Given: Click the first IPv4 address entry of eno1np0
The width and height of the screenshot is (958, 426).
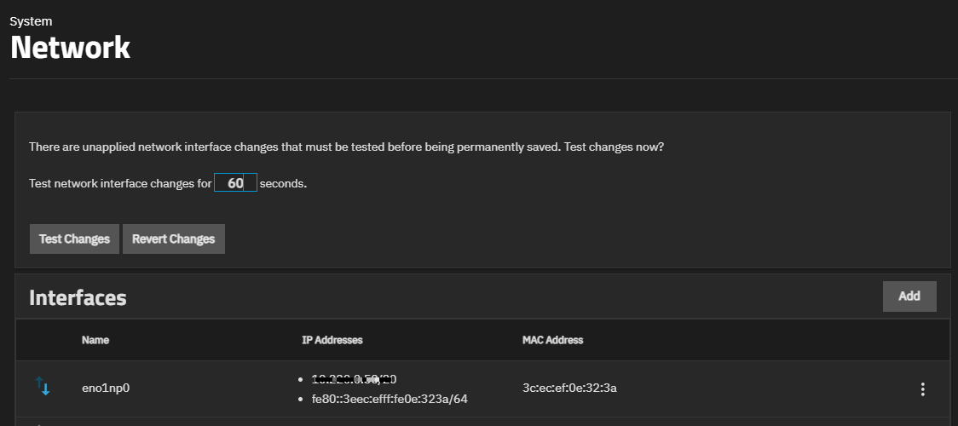Looking at the screenshot, I should [x=355, y=379].
